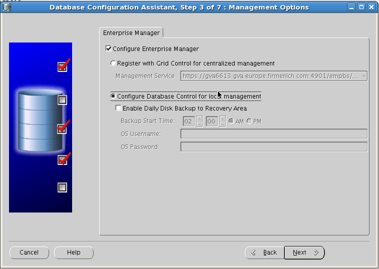The image size is (379, 269).
Task: Choose the PM radio button
Action: click(249, 121)
